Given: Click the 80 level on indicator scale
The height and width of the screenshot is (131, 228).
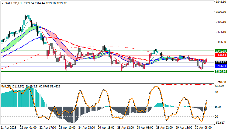Looking at the screenshot, I should pyautogui.click(x=217, y=92).
